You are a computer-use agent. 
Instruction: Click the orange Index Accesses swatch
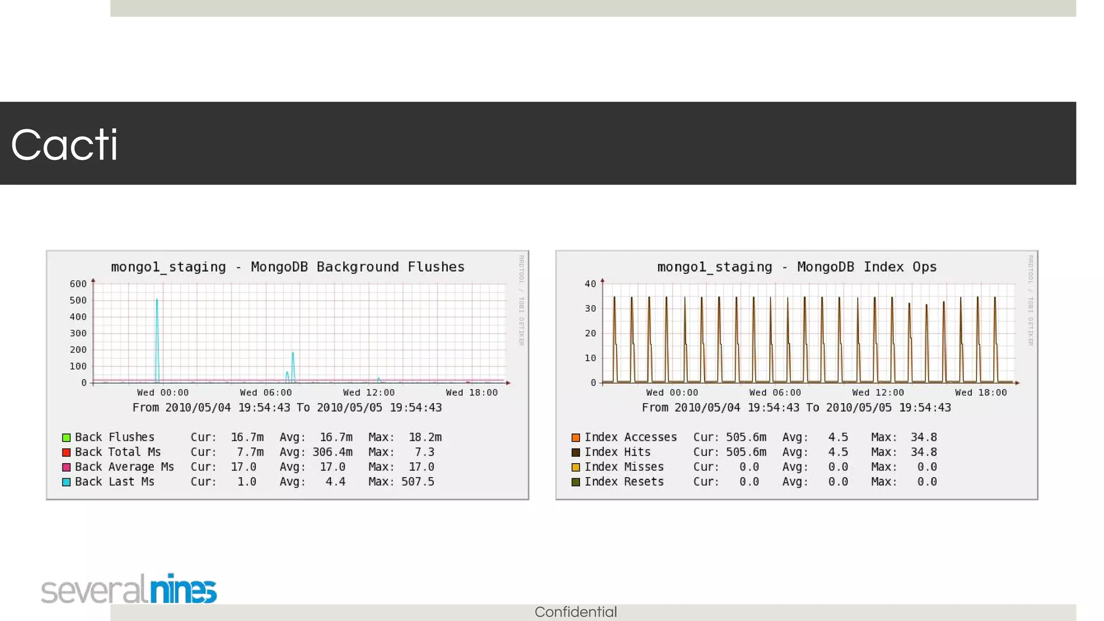[576, 438]
